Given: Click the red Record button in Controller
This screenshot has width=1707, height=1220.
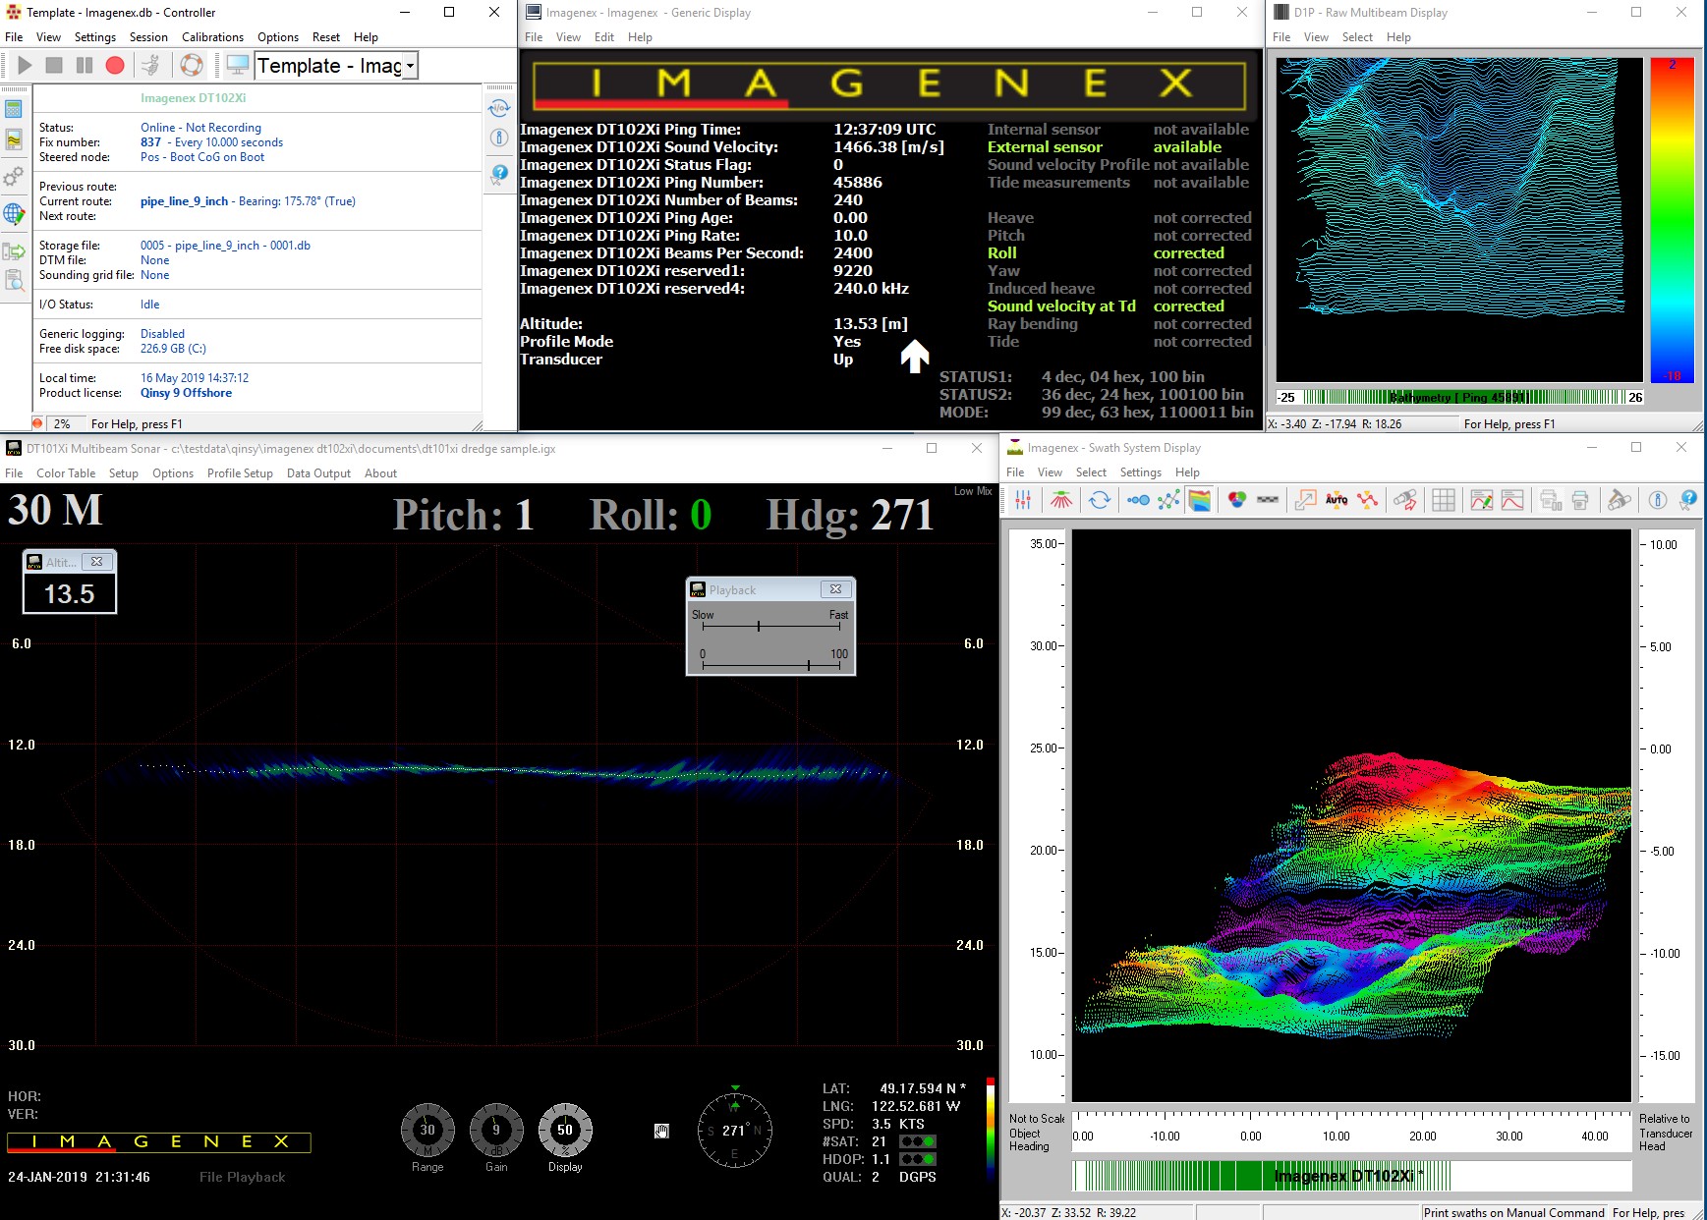Looking at the screenshot, I should (115, 66).
